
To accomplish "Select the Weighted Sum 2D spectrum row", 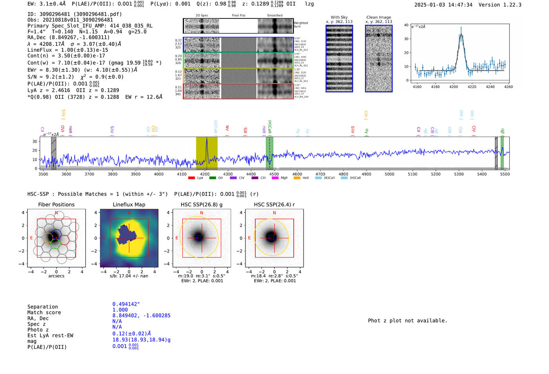I will (238, 26).
